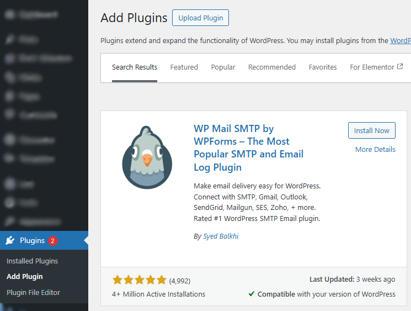Viewport: 411px width, 311px height.
Task: View the Favorites tab
Action: (323, 67)
